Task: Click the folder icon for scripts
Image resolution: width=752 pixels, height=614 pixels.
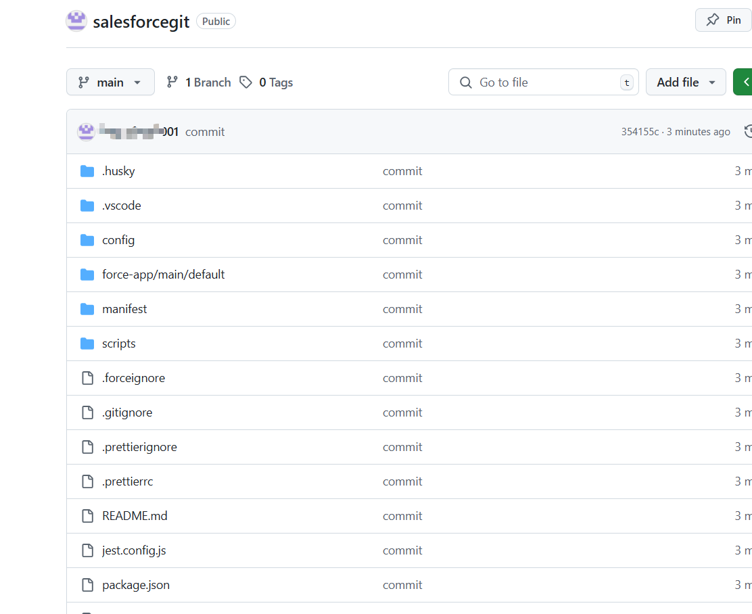Action: (87, 344)
